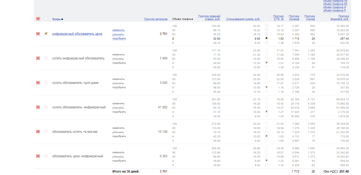Choose 'объём трафика 9' link at top
Viewport: 361px width, 175px height.
(334, 7)
